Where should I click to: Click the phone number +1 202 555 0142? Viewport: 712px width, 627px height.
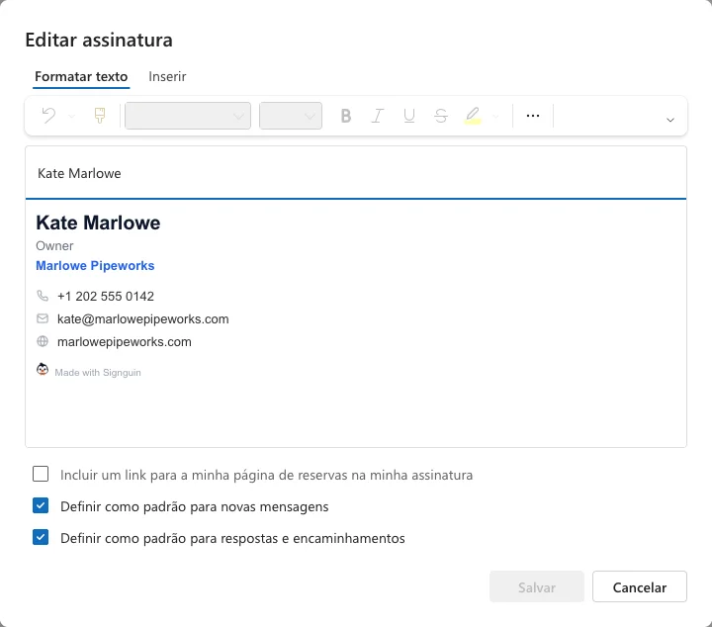coord(106,297)
